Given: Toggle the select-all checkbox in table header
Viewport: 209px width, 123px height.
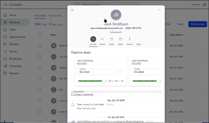Looking at the screenshot, I should coord(39,35).
